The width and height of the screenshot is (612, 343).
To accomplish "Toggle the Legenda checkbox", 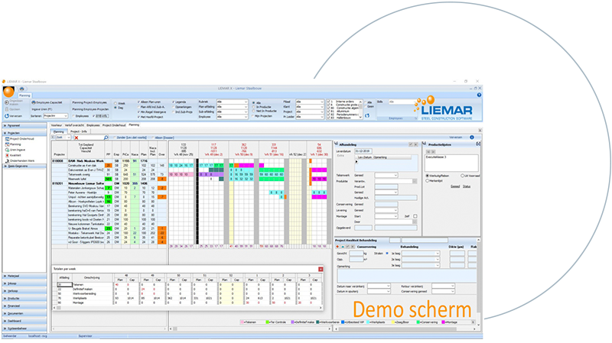I will point(174,102).
